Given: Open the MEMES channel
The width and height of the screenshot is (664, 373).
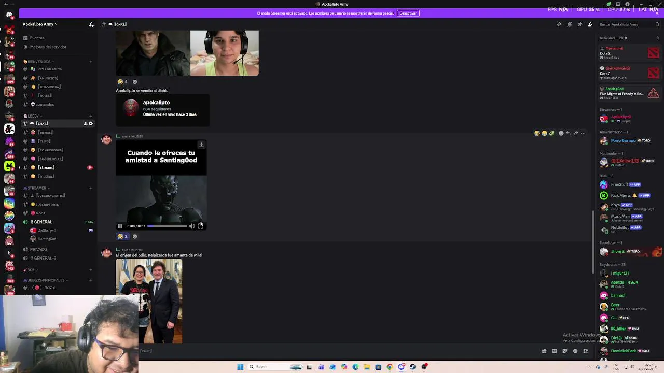Looking at the screenshot, I should click(x=45, y=132).
